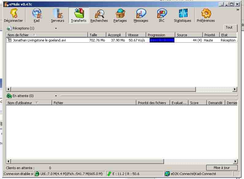Click the Mise à jour button
Screen dimensions: 244x179
tap(222, 168)
